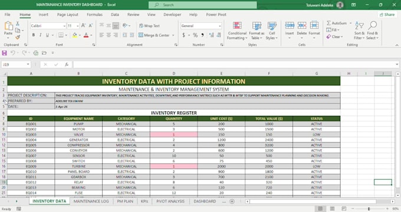The height and width of the screenshot is (212, 401).
Task: Click the Share button
Action: (387, 15)
